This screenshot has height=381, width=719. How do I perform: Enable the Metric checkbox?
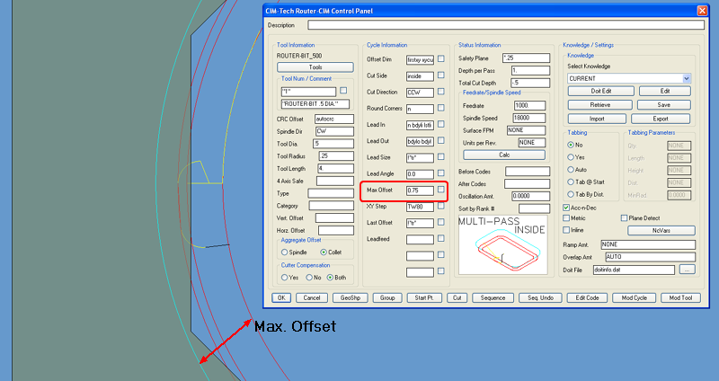566,218
